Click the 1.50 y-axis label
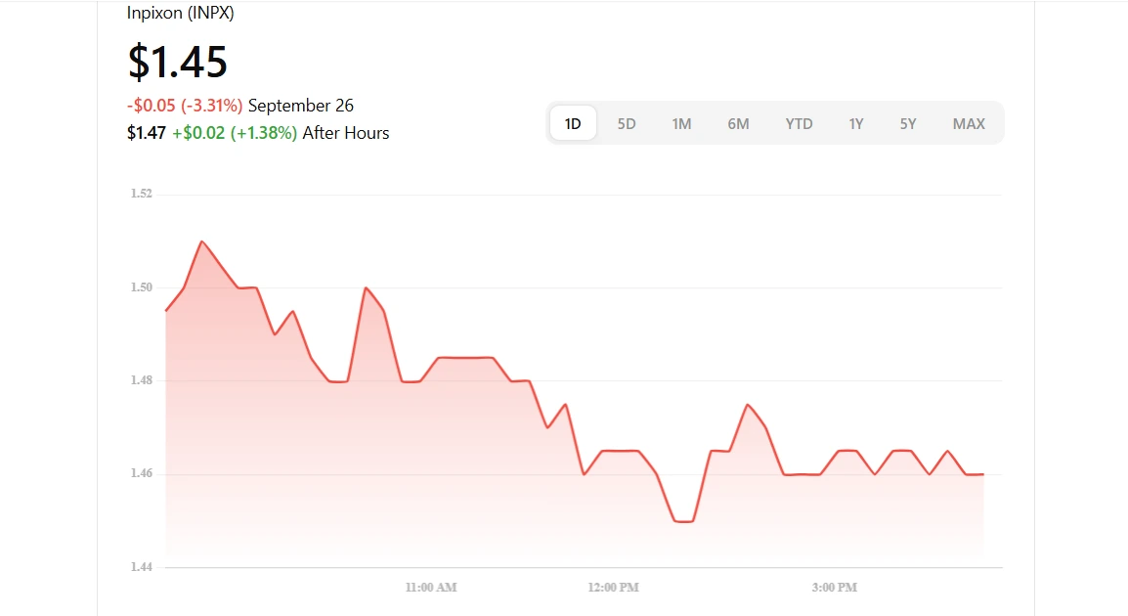This screenshot has width=1128, height=616. pos(141,287)
